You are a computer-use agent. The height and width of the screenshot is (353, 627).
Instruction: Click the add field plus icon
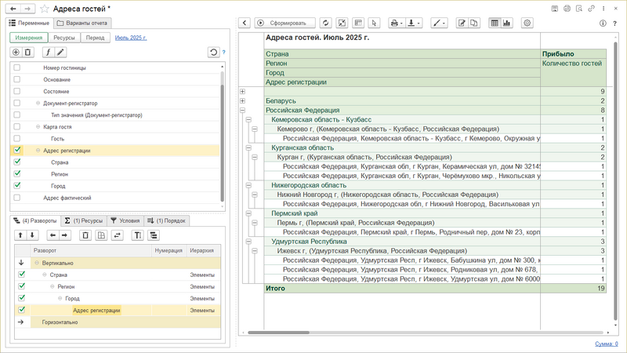16,52
